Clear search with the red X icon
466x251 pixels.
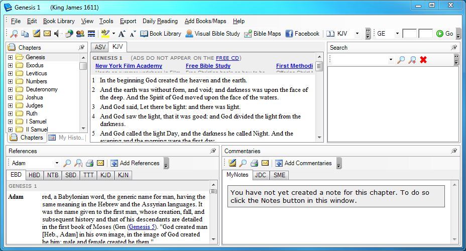(423, 60)
